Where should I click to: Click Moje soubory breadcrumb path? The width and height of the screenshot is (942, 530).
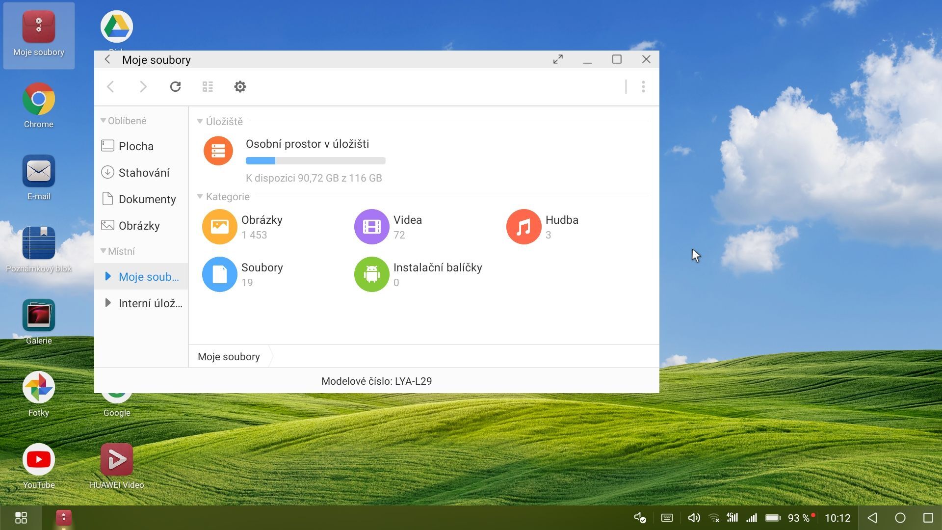pyautogui.click(x=229, y=357)
